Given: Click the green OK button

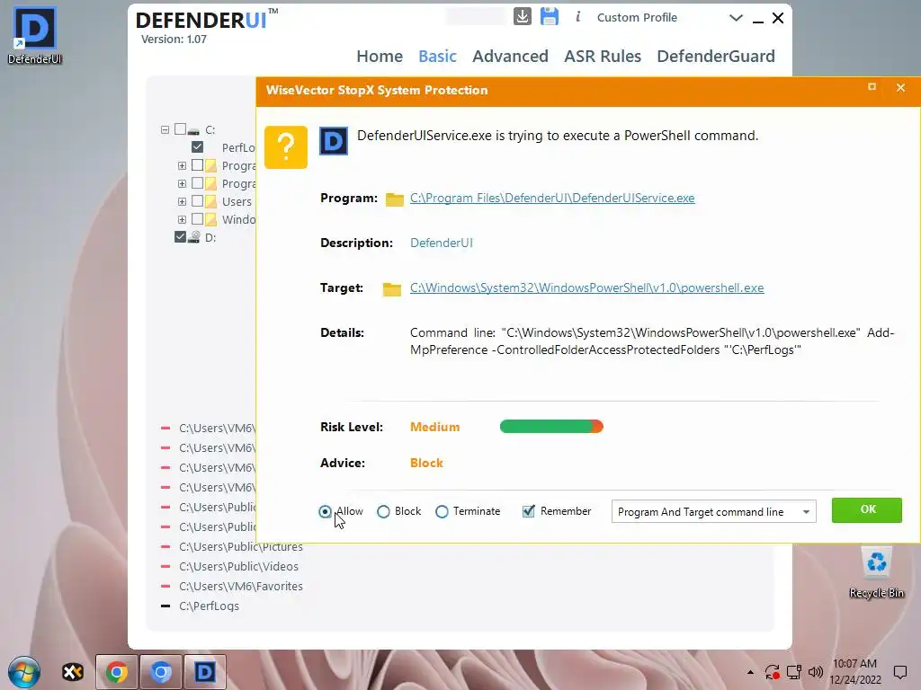Looking at the screenshot, I should click(x=867, y=510).
